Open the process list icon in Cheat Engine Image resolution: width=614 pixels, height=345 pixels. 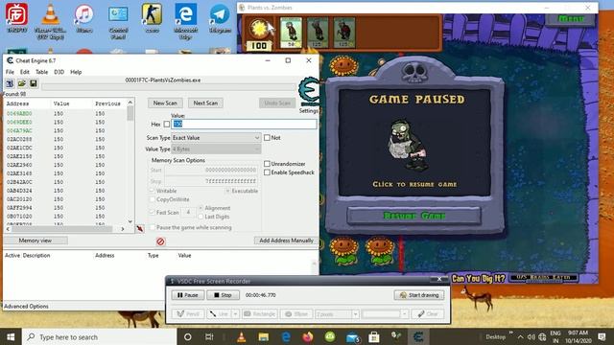(x=10, y=83)
